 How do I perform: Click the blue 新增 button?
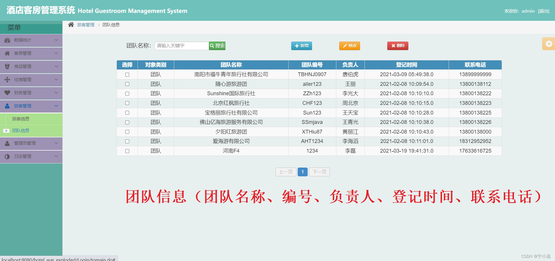[x=302, y=46]
